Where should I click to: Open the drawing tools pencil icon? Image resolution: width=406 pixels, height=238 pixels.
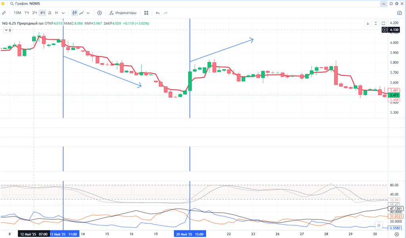point(4,13)
